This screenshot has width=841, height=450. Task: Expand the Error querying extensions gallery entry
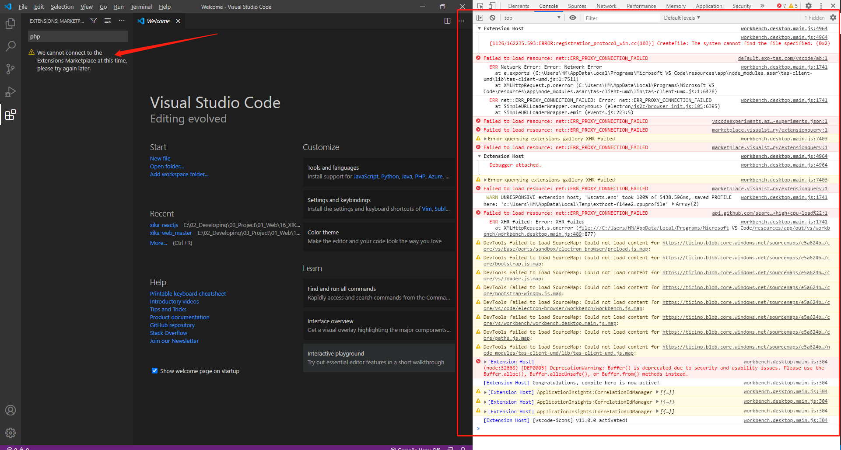pos(486,138)
